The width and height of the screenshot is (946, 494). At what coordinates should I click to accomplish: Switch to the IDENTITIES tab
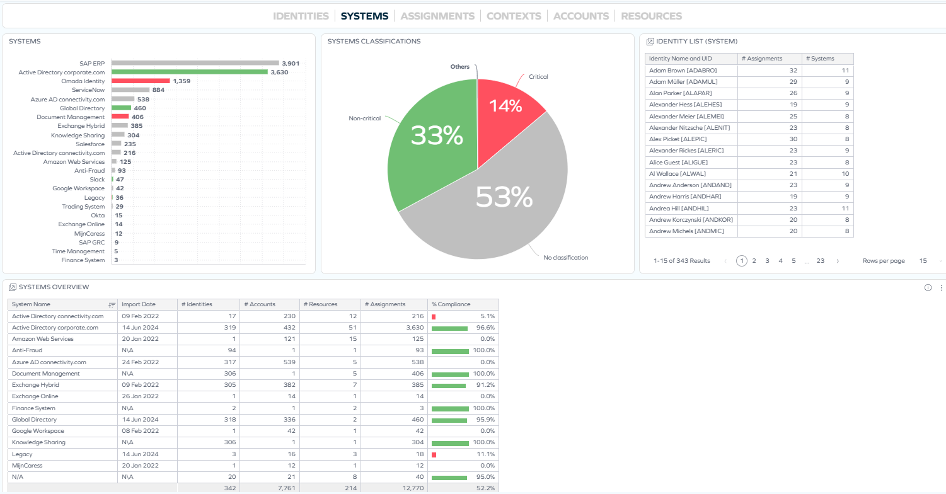coord(301,16)
